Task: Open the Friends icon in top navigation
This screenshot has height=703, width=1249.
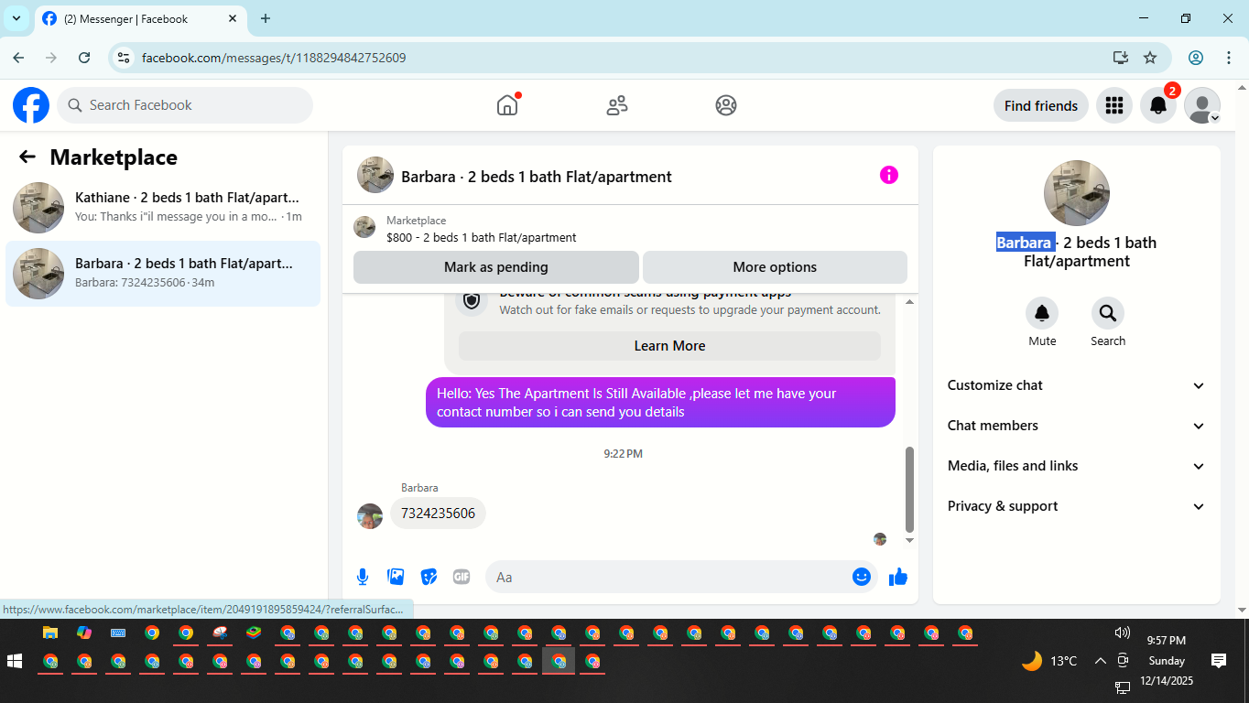Action: (617, 105)
